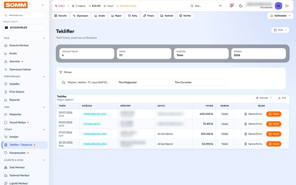
Task: Switch to the Rapor tab
Action: click(116, 16)
